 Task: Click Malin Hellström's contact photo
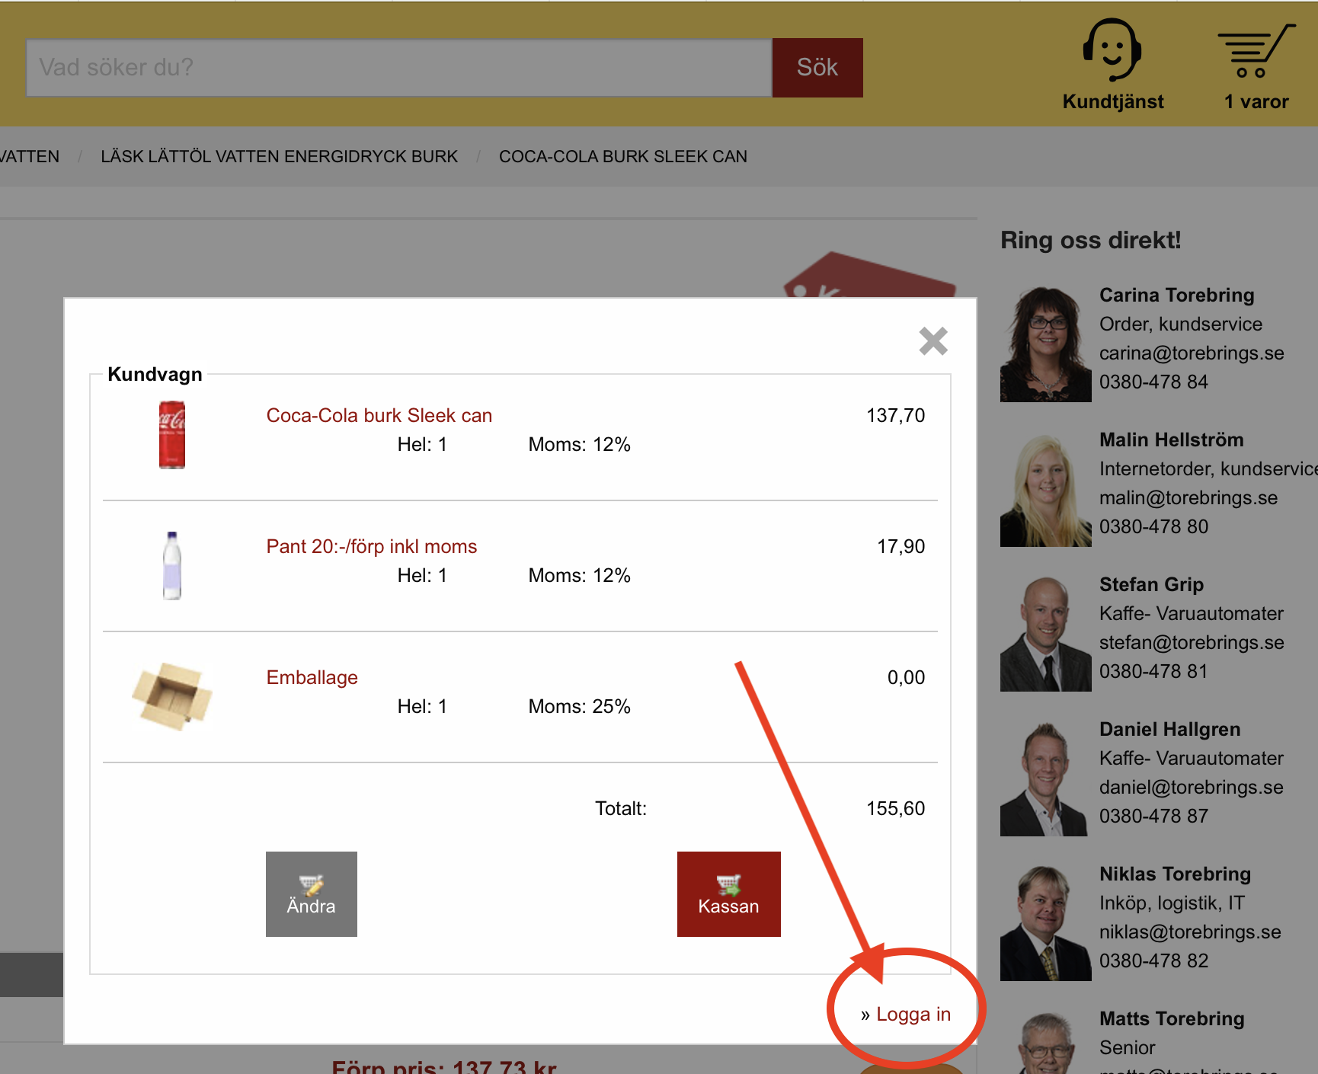coord(1045,490)
